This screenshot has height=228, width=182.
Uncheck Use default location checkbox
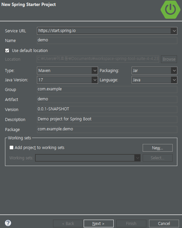pos(7,51)
